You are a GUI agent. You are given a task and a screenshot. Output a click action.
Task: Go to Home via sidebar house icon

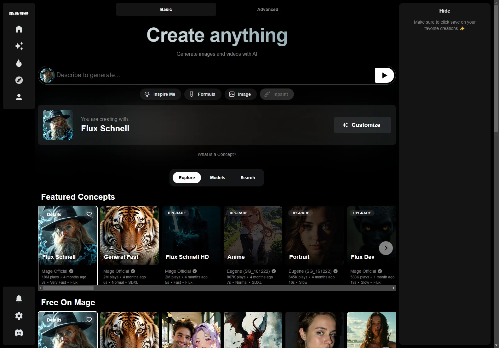[19, 29]
